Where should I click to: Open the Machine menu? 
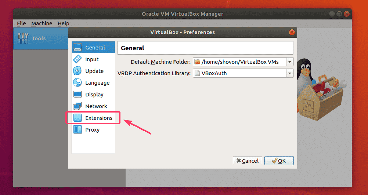pyautogui.click(x=42, y=23)
